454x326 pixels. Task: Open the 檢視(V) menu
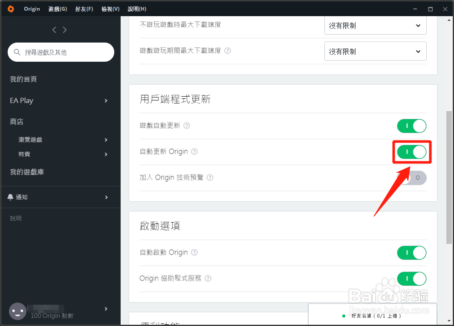coord(110,9)
